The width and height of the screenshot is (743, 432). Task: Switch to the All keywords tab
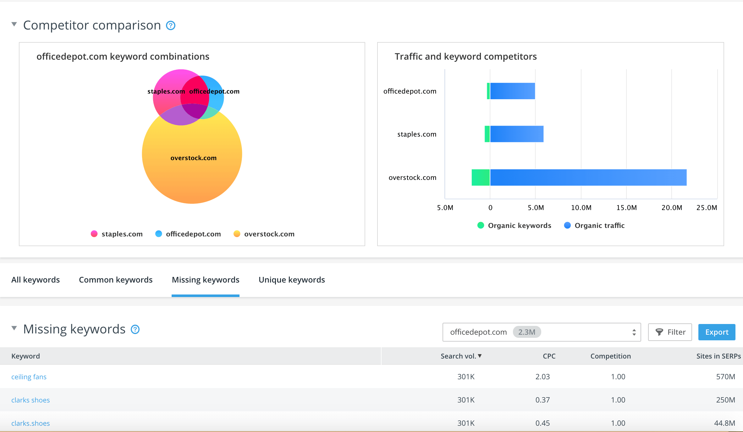pyautogui.click(x=36, y=279)
